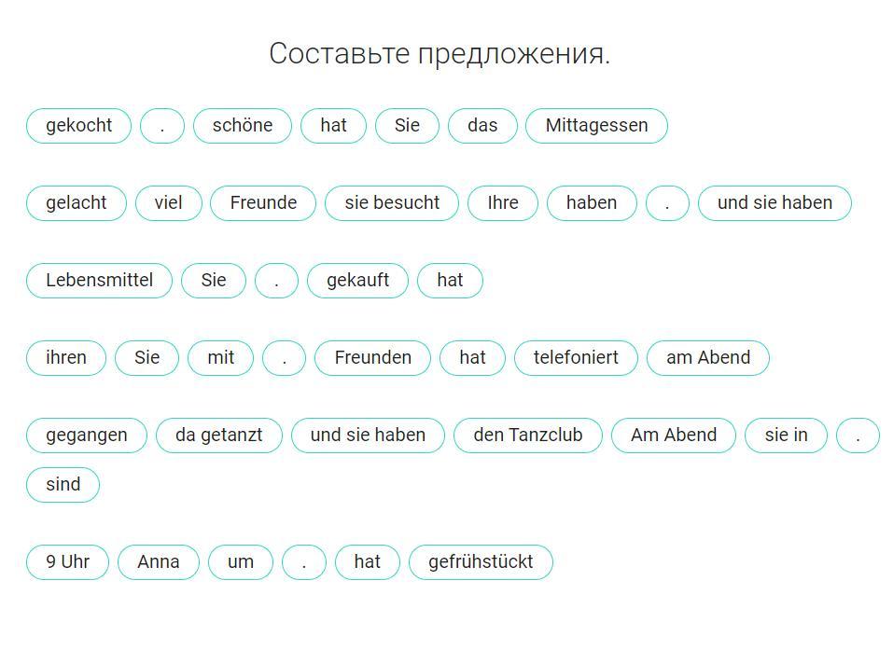
Task: Click the 'gegangen' word chip
Action: [x=87, y=436]
